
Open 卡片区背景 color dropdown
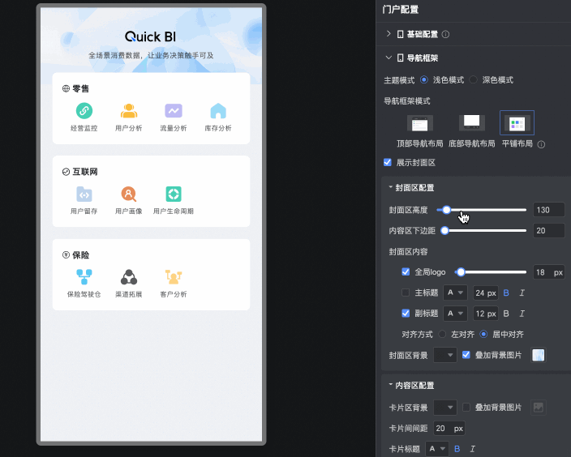click(x=445, y=408)
